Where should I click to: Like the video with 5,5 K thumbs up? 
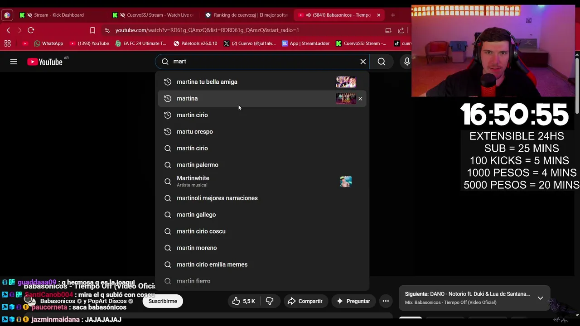[x=243, y=301]
